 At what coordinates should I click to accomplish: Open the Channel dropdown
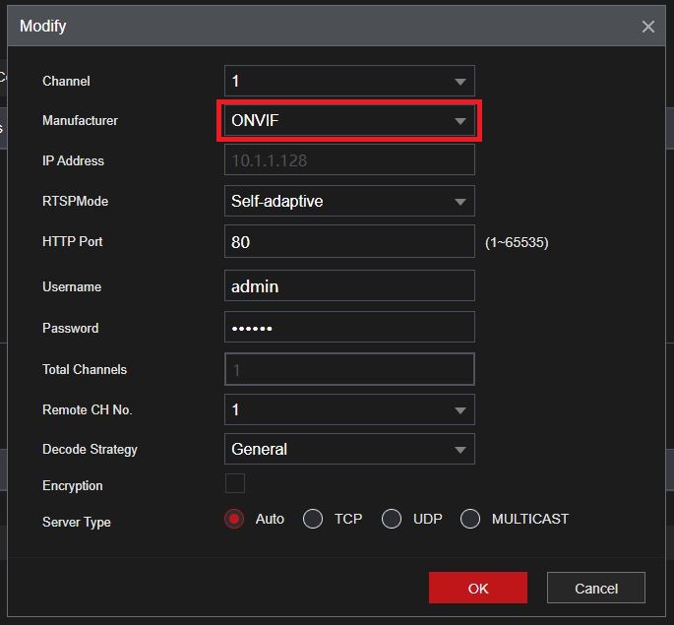coord(349,81)
